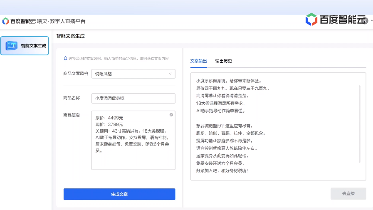Viewport: 373px width, 210px height.
Task: Focus the 商品名称 input field
Action: [x=133, y=98]
